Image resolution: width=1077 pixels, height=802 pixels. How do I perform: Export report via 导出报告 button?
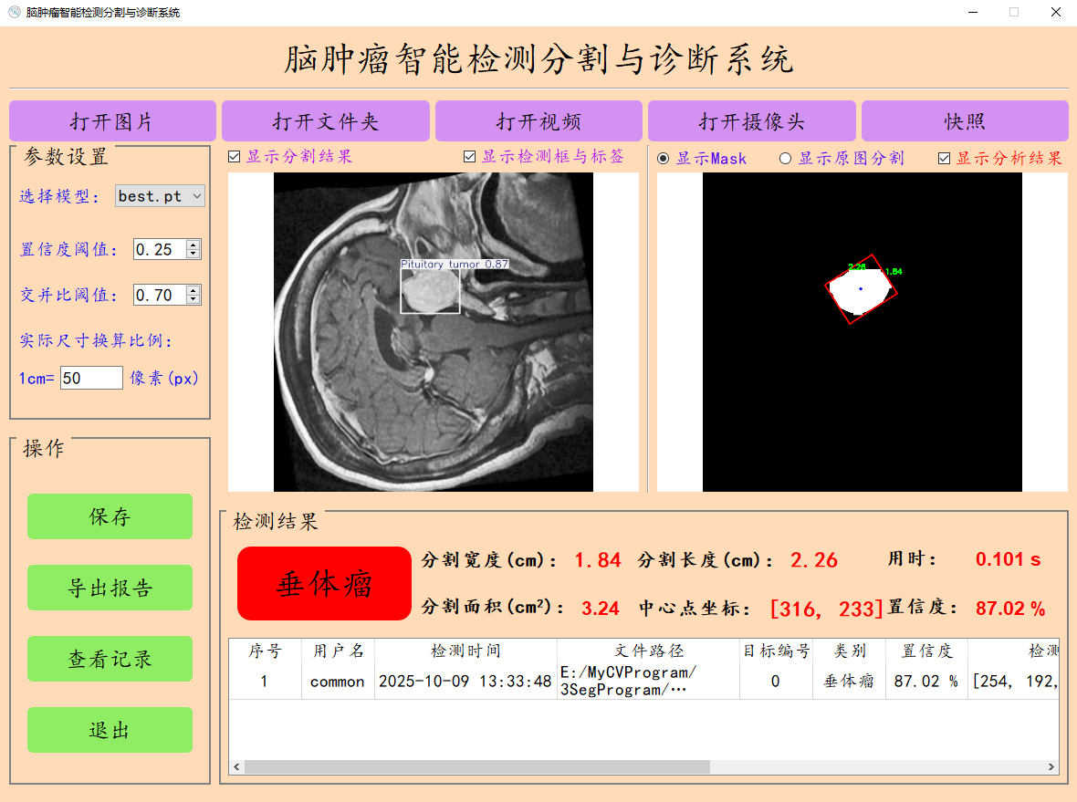pos(110,588)
